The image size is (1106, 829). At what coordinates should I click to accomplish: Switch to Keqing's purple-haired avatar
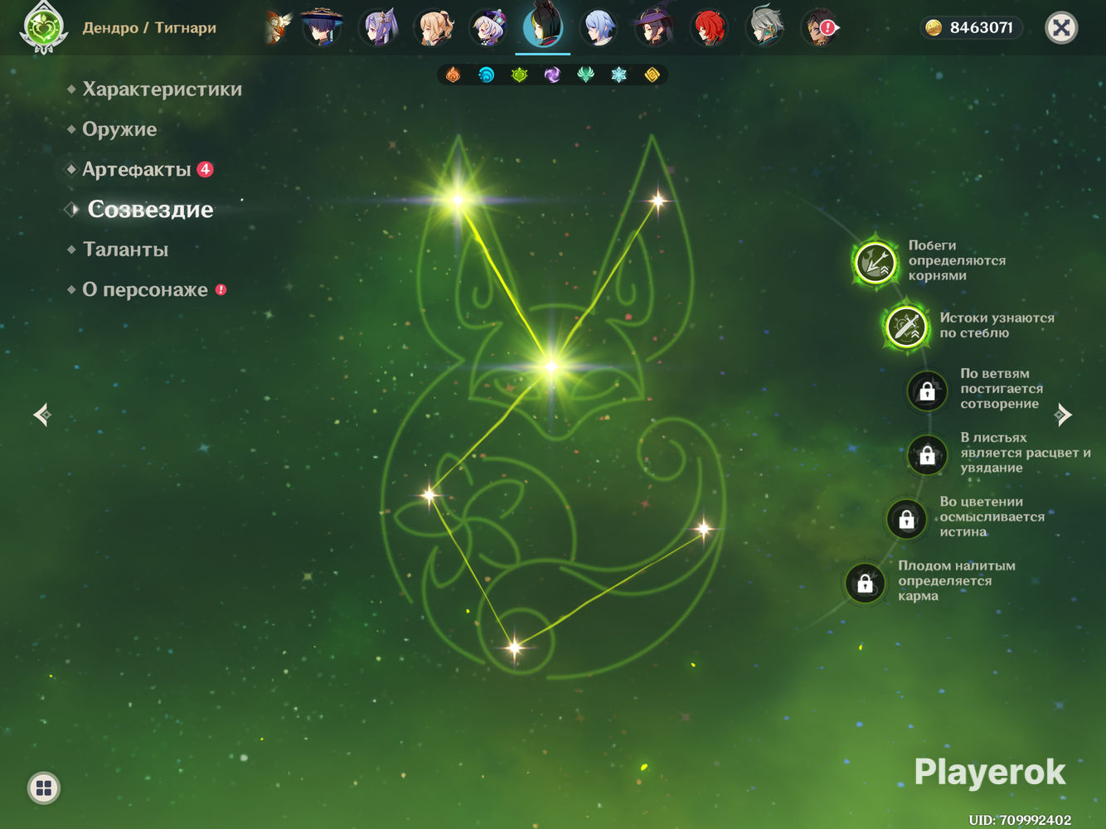pyautogui.click(x=379, y=27)
